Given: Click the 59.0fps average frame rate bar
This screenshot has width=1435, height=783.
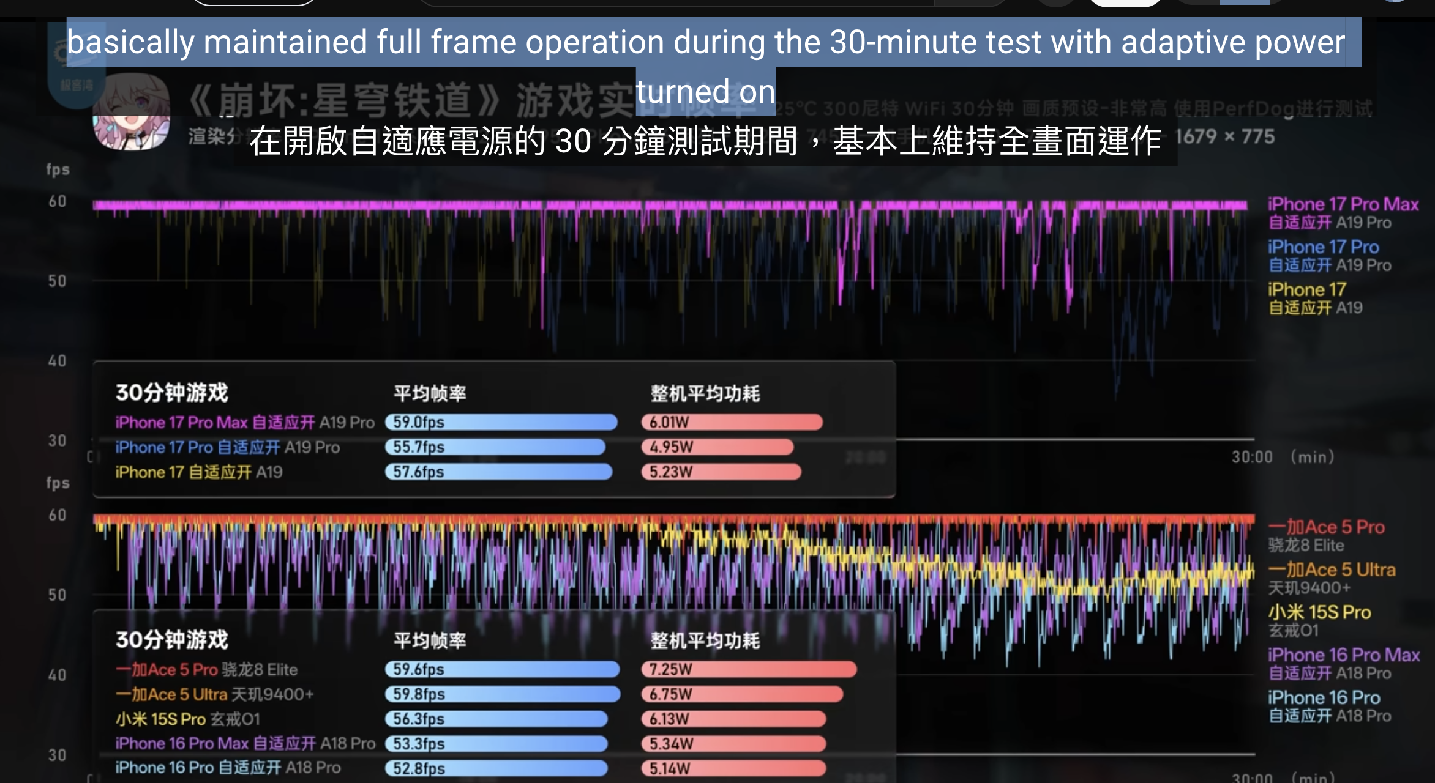Looking at the screenshot, I should [x=501, y=422].
